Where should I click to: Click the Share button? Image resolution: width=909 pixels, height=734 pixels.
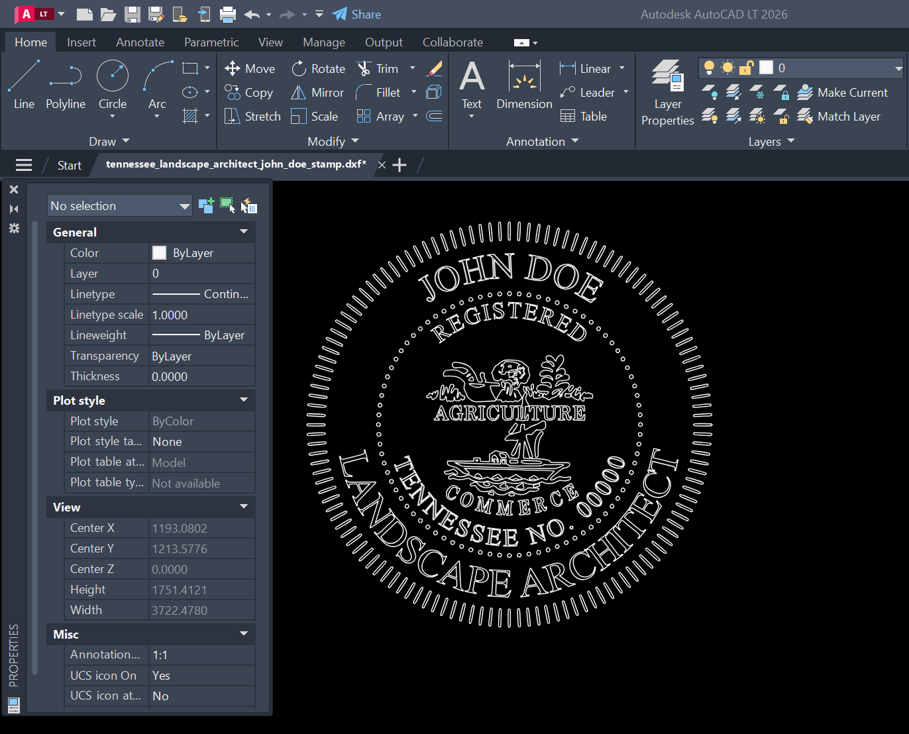tap(357, 14)
